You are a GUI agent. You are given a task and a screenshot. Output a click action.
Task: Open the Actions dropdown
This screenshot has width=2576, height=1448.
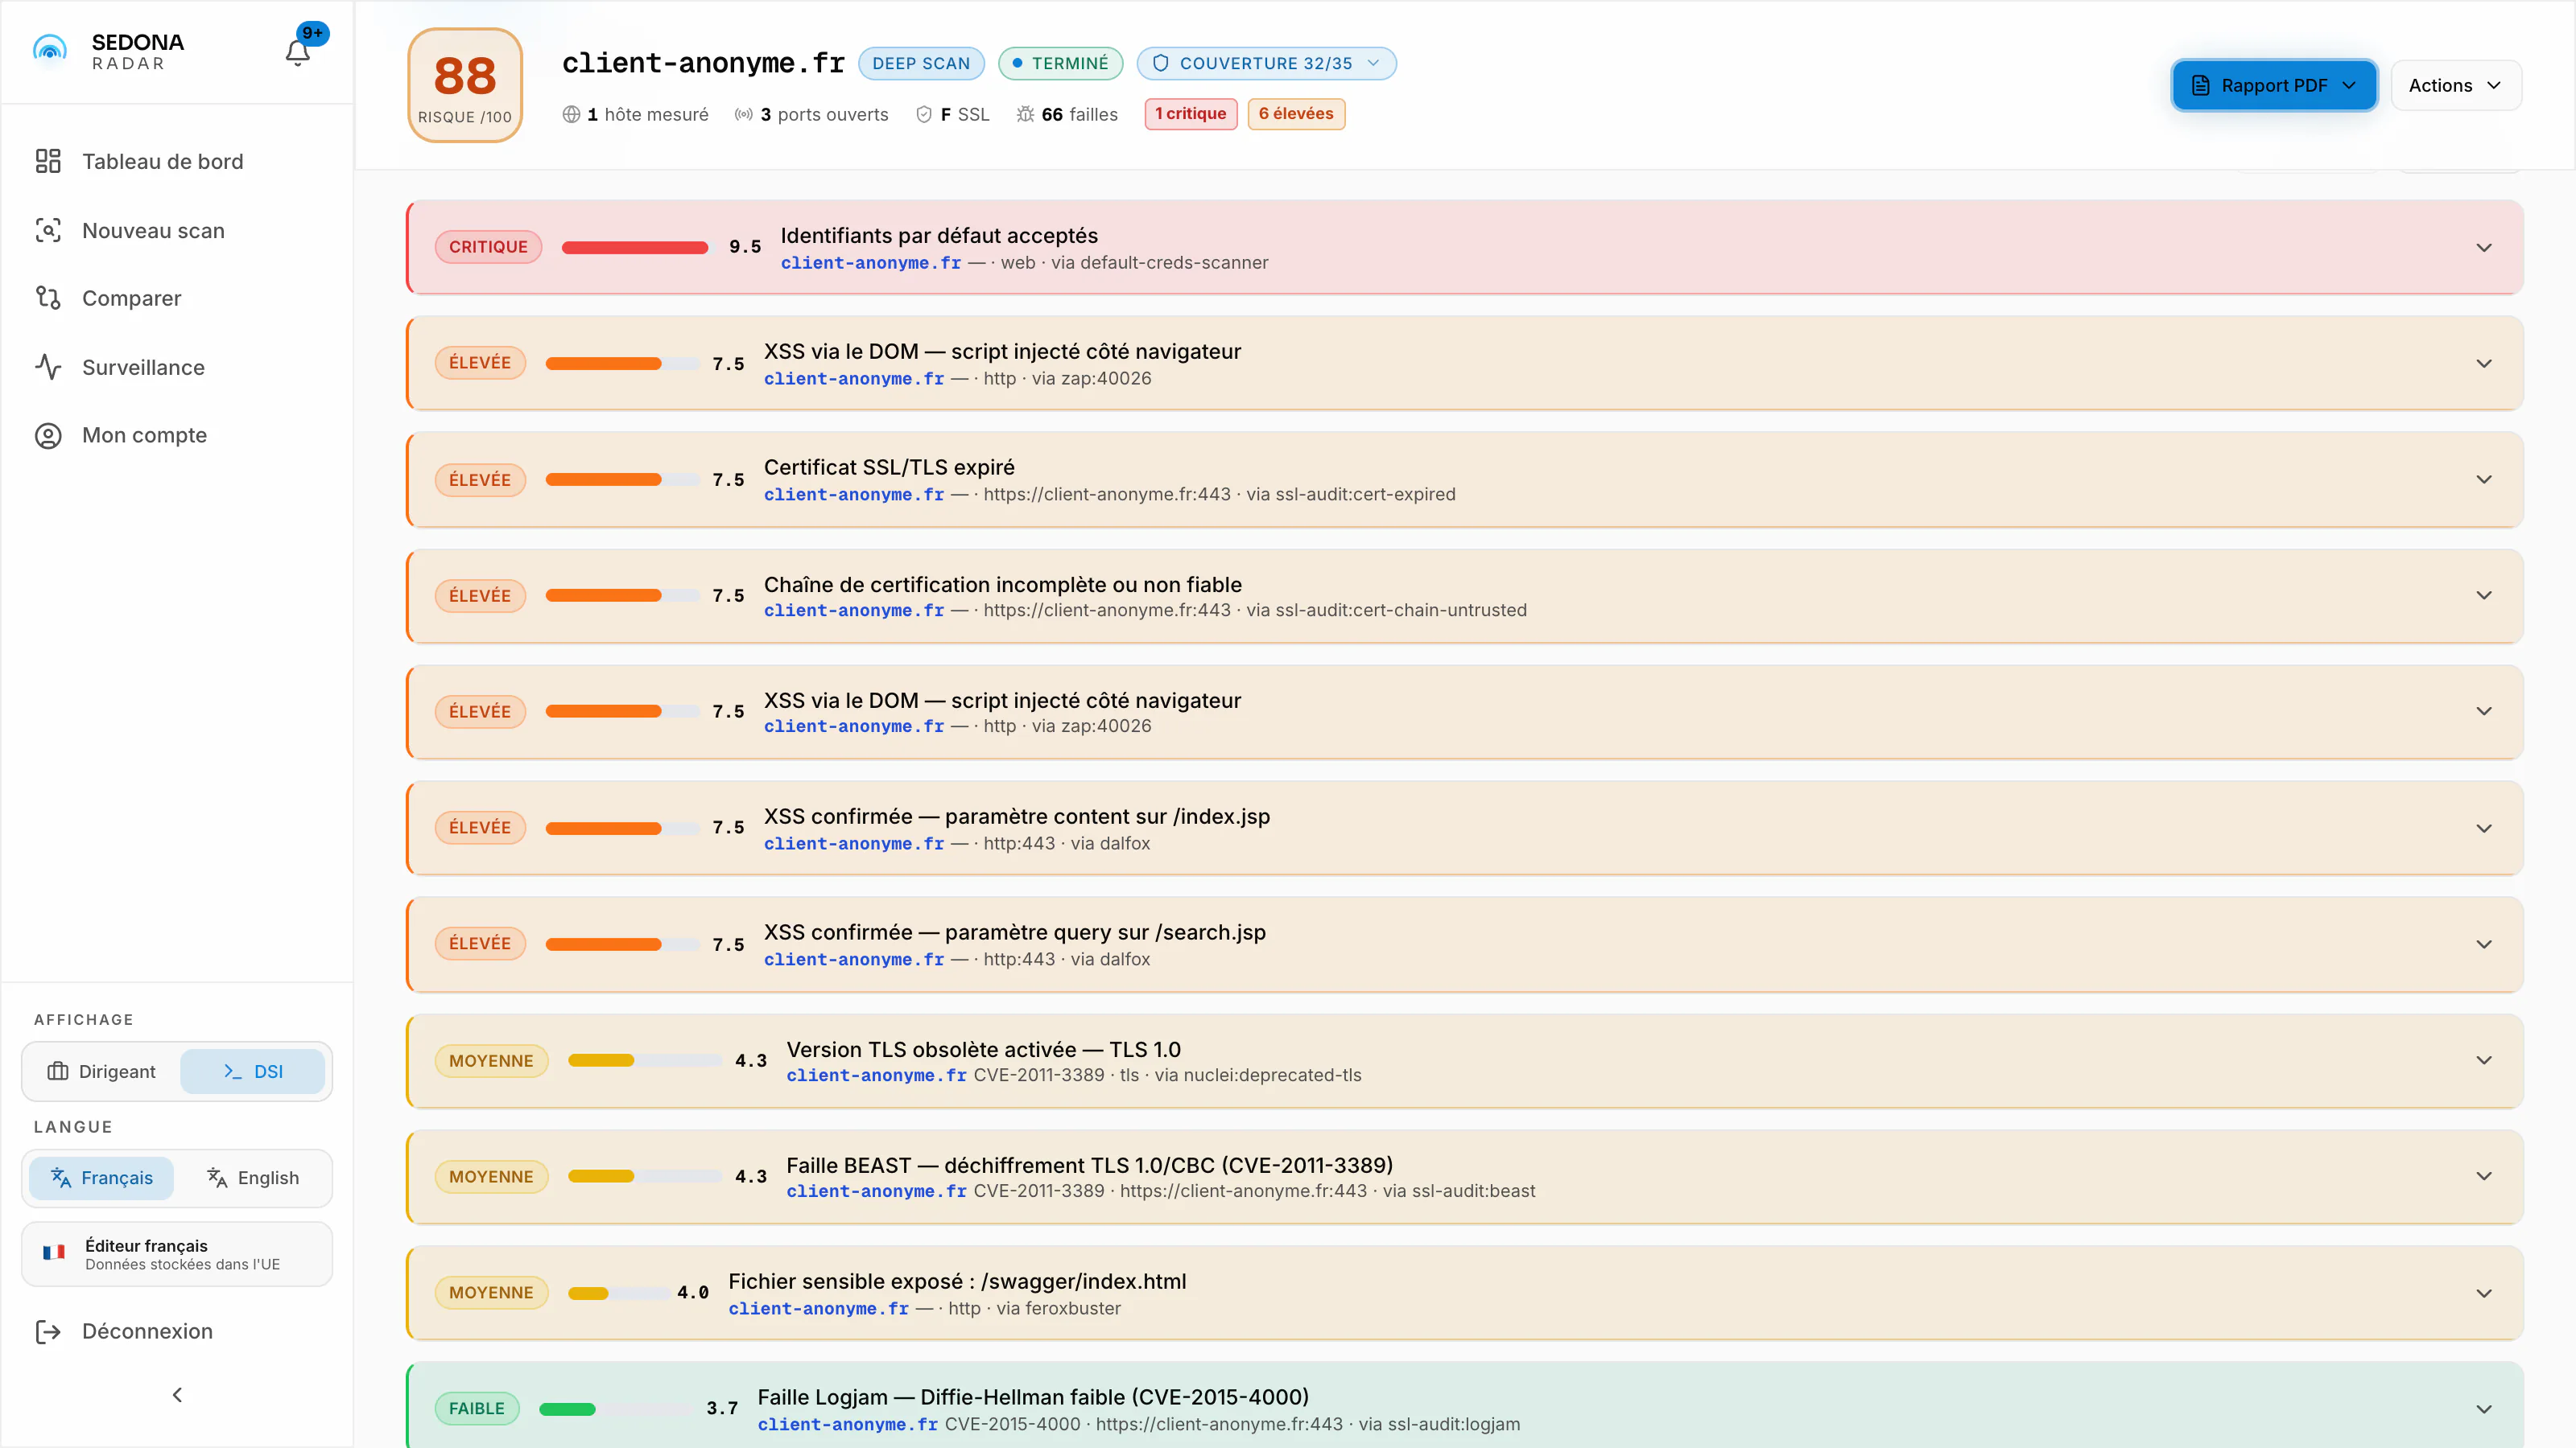point(2456,85)
